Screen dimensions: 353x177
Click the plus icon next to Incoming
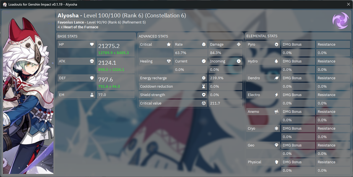pyautogui.click(x=239, y=61)
